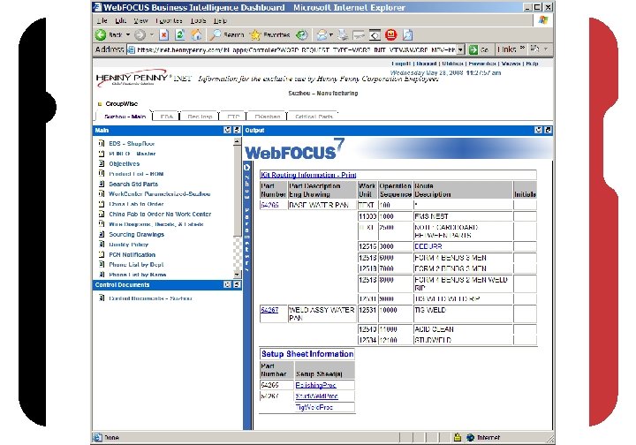Switch to the FTP tab

(x=233, y=117)
